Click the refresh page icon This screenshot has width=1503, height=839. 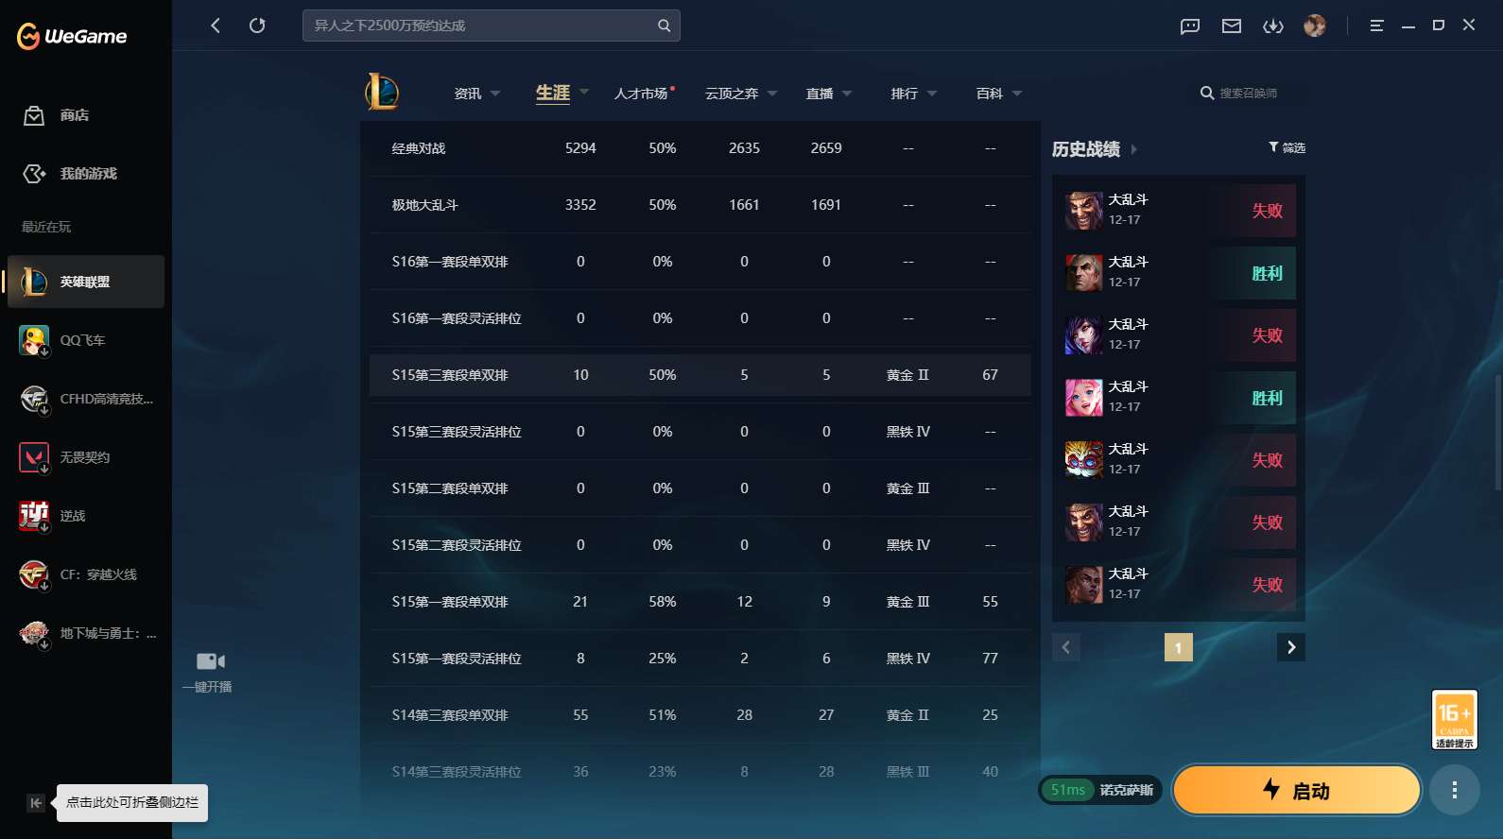257,26
